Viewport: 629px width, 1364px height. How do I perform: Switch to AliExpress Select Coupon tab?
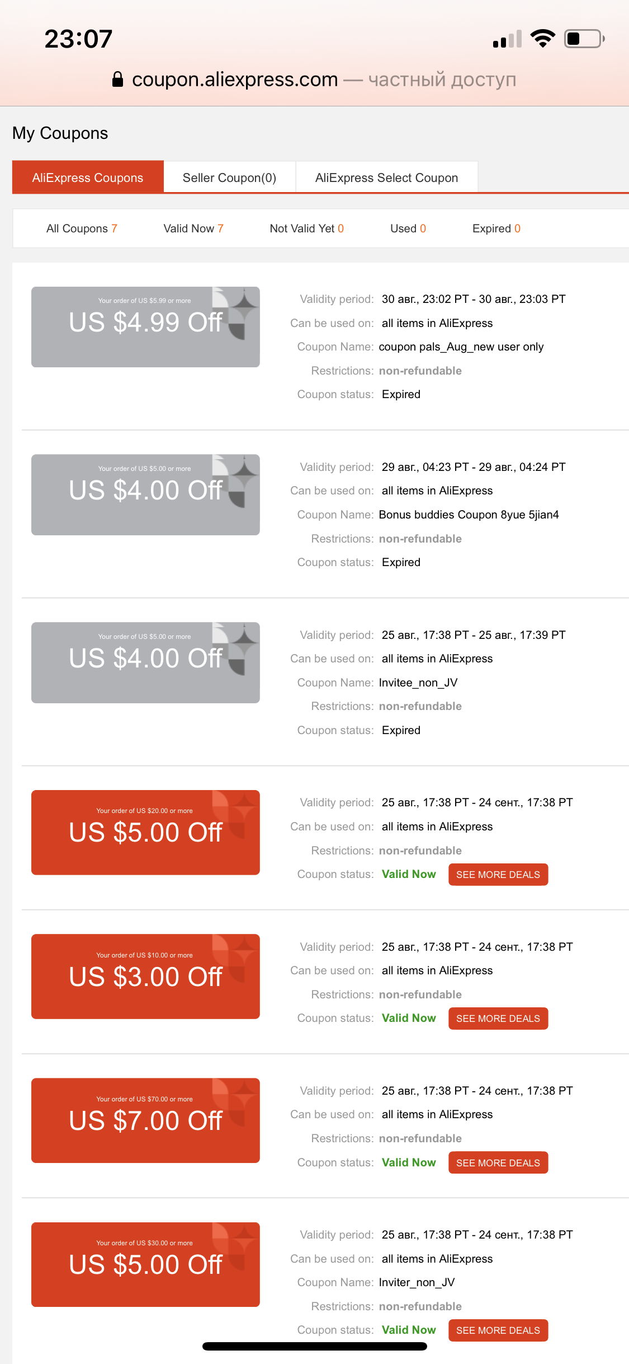coord(386,177)
